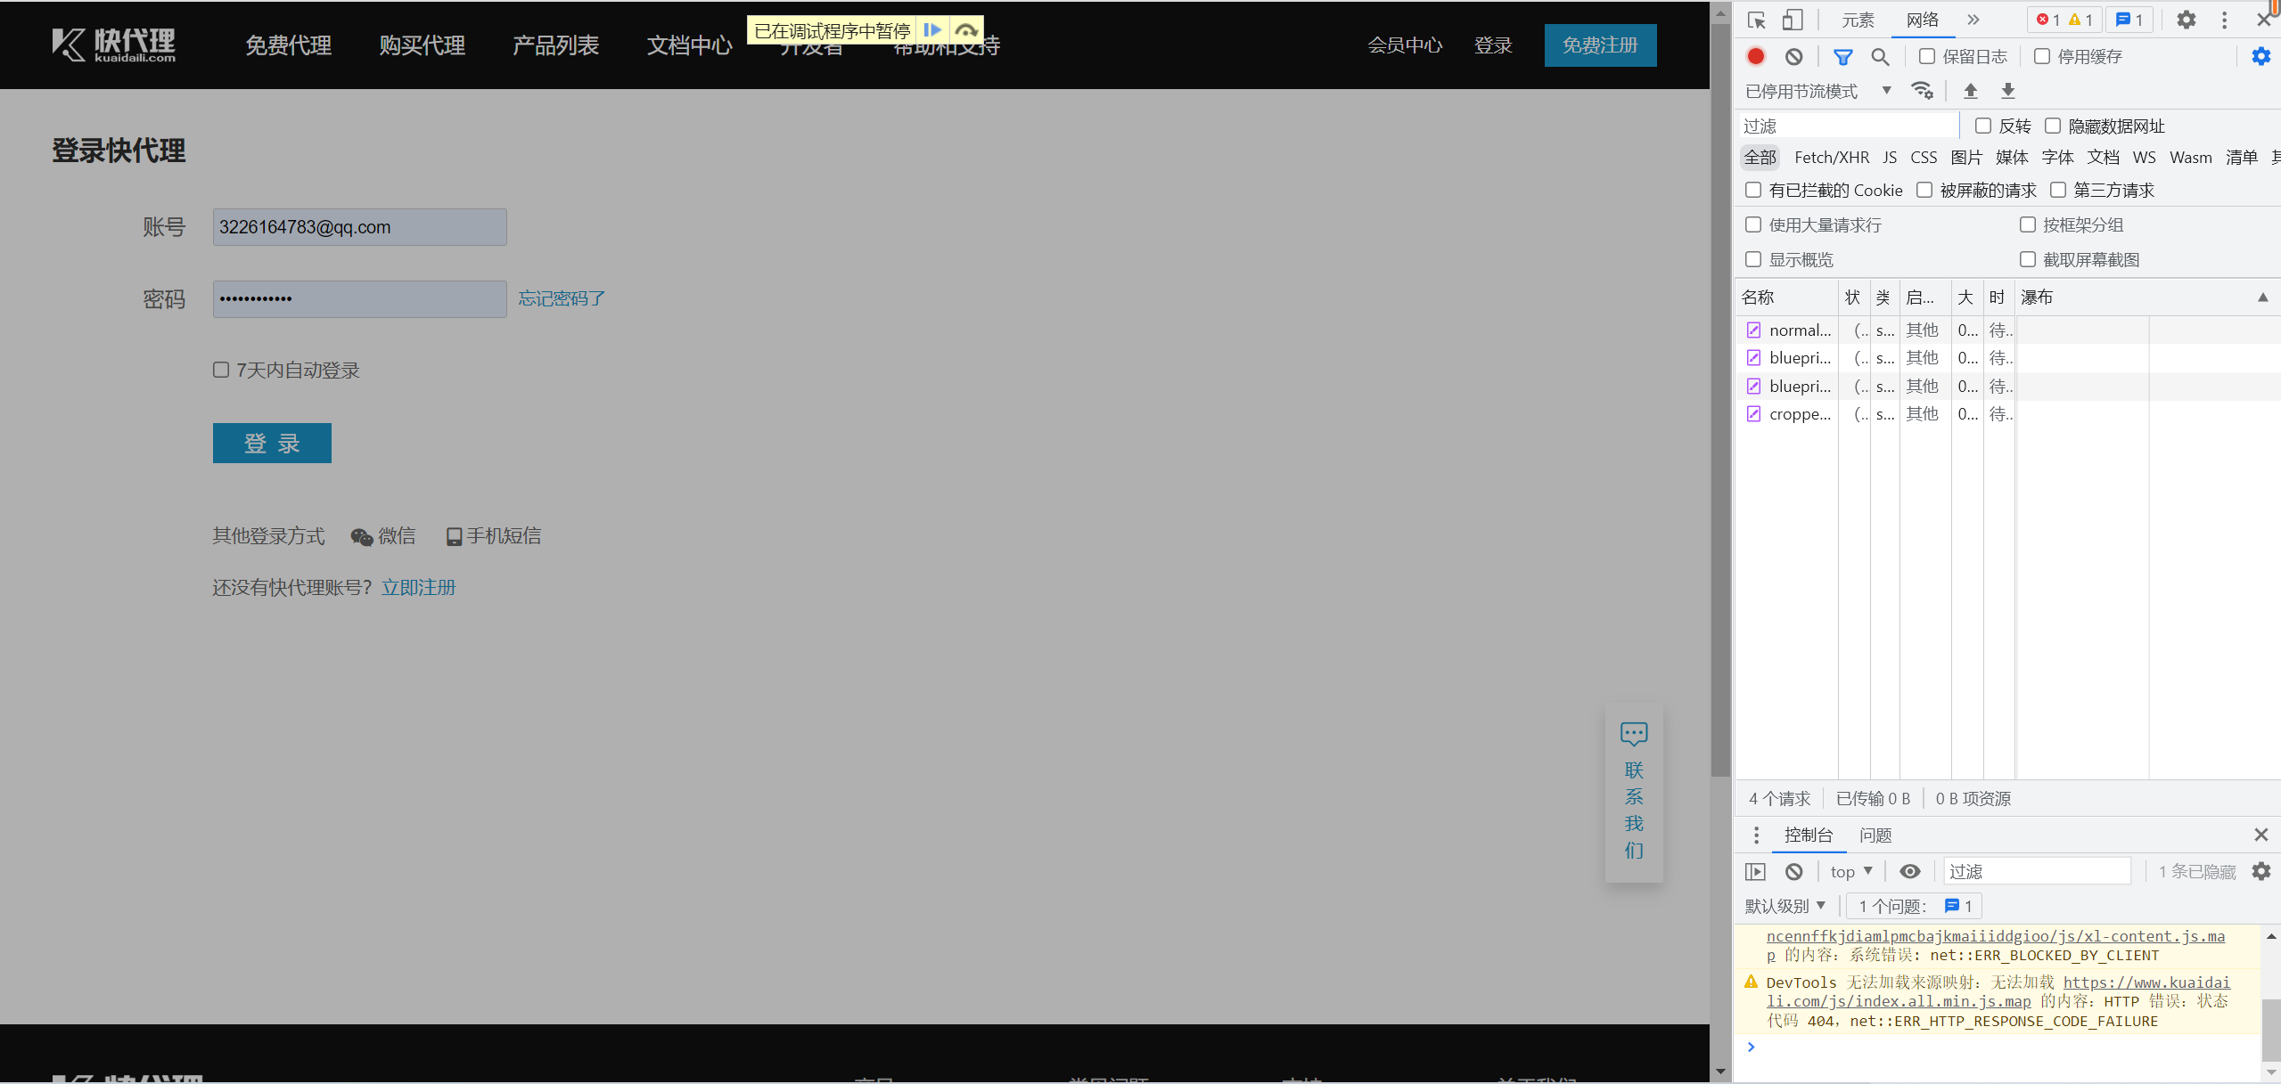Open console context top dropdown

coord(1851,871)
